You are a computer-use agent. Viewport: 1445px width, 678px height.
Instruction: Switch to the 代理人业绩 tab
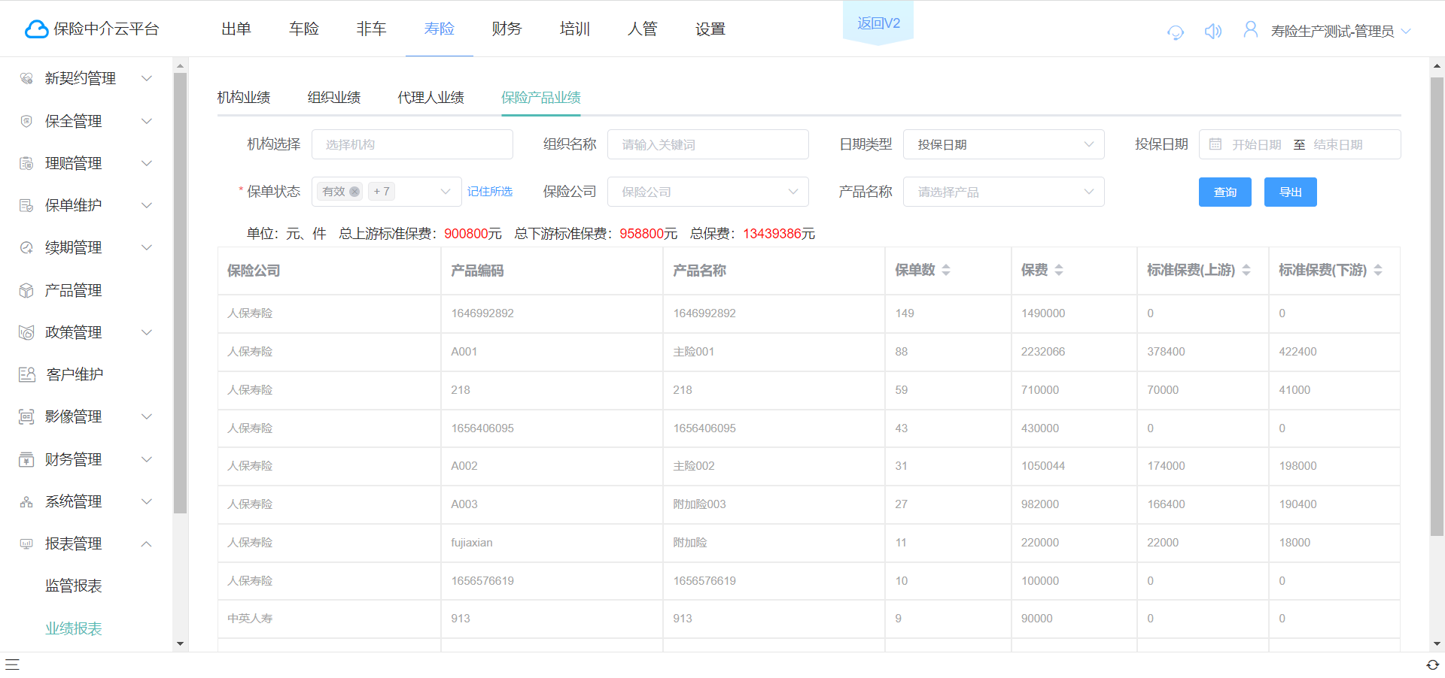(431, 98)
